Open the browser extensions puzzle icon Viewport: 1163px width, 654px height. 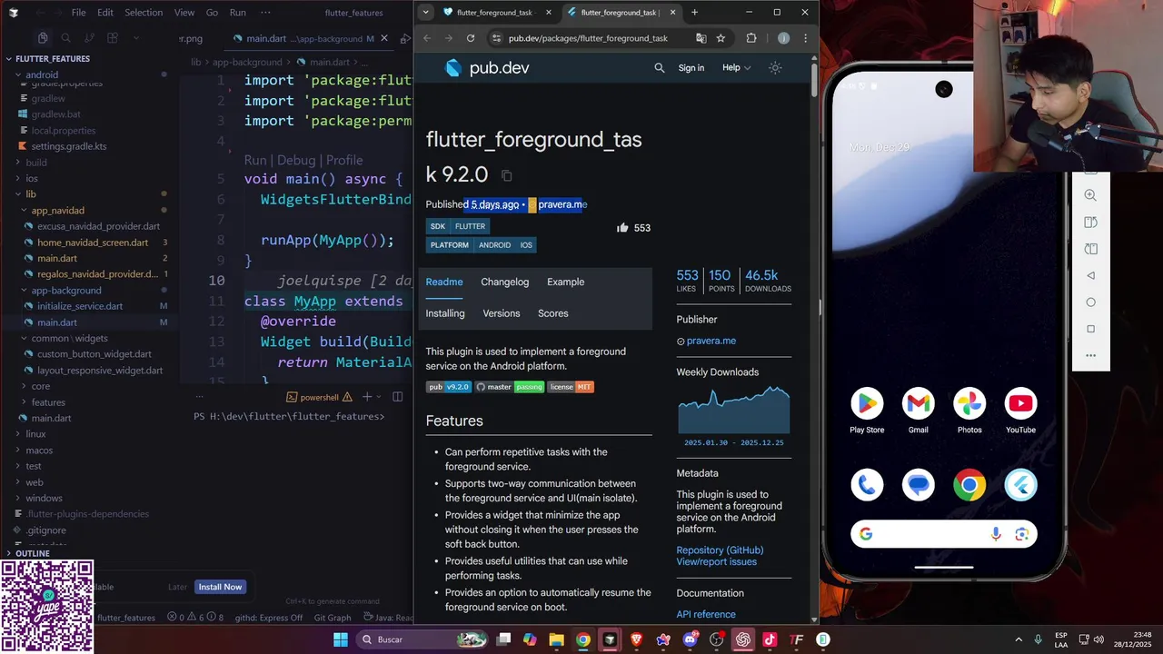751,38
